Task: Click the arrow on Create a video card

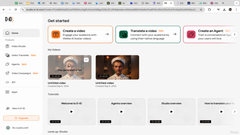Action: click(x=107, y=34)
